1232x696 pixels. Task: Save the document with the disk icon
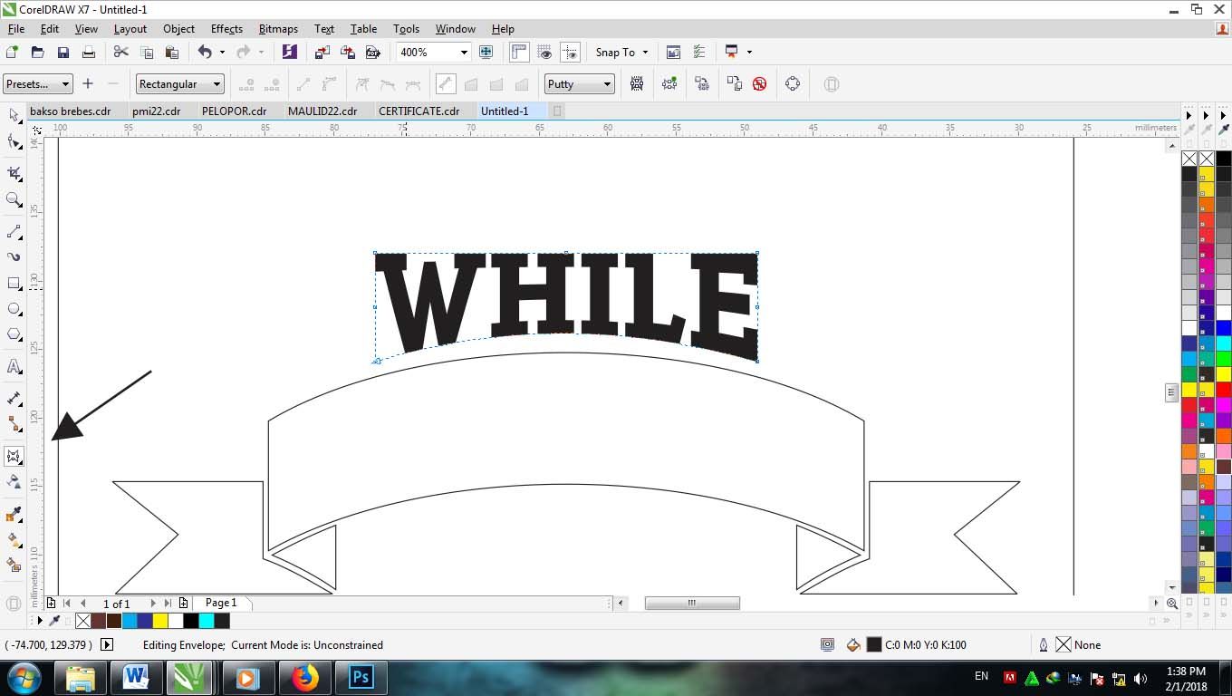[63, 52]
